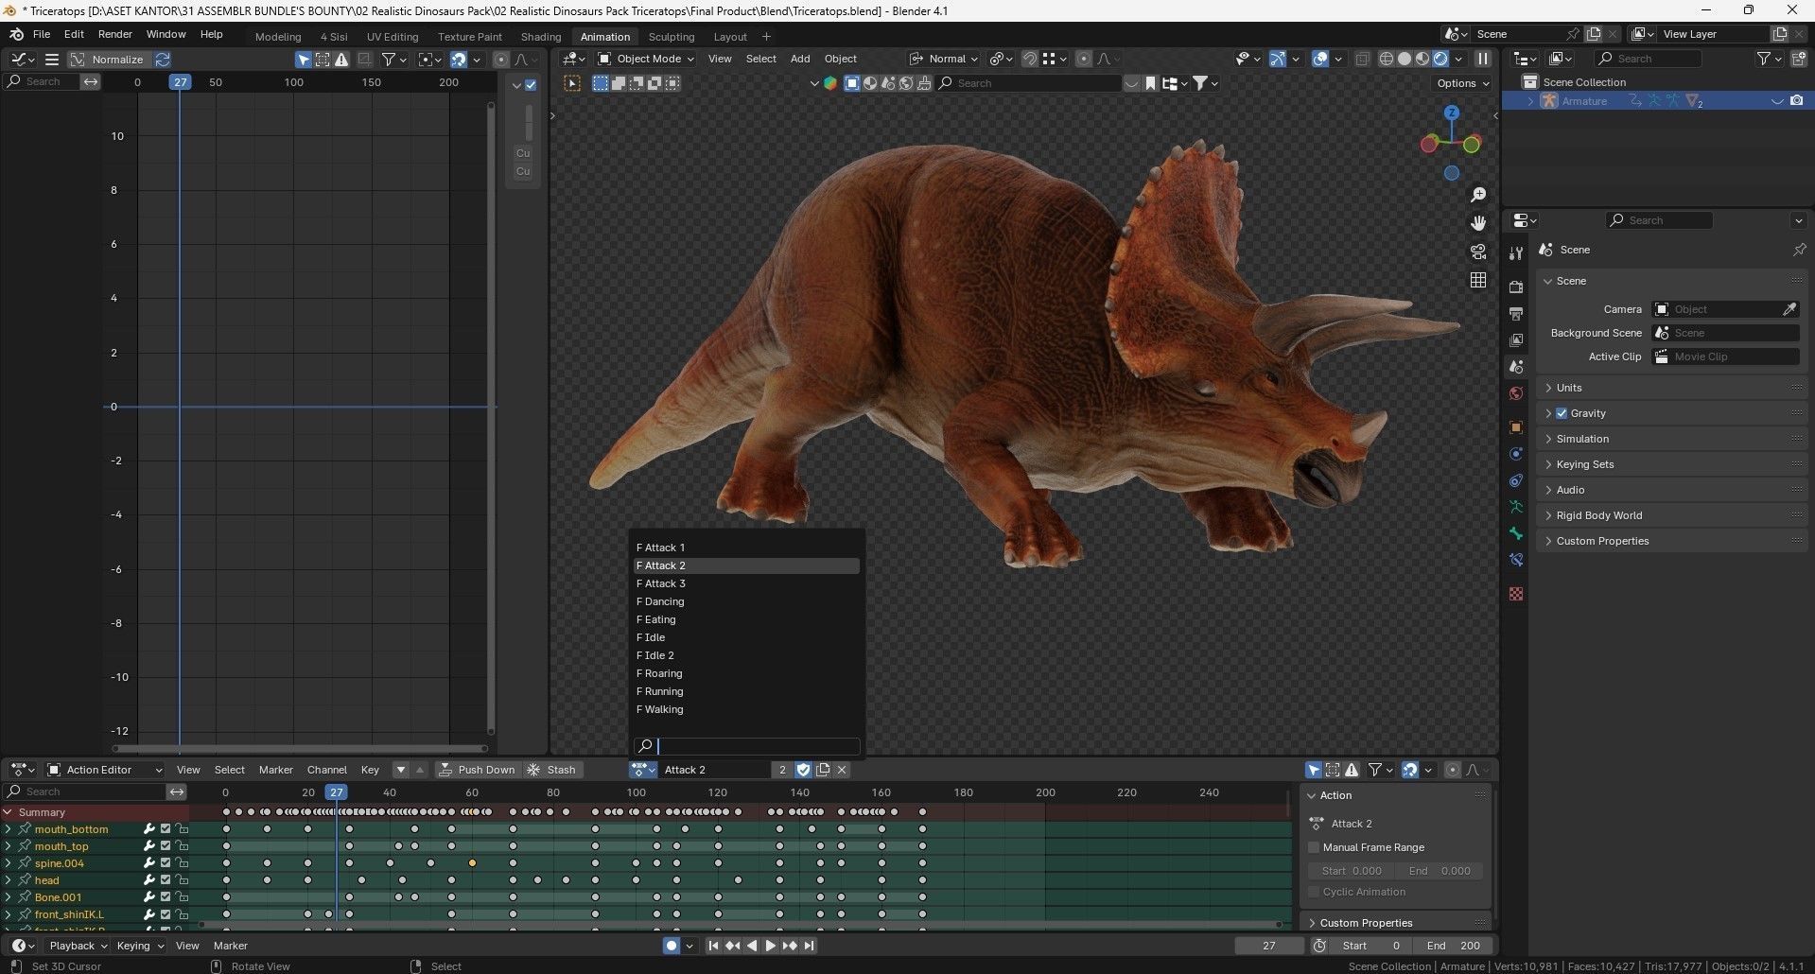Open the Playback dropdown
The height and width of the screenshot is (974, 1815).
tap(78, 946)
